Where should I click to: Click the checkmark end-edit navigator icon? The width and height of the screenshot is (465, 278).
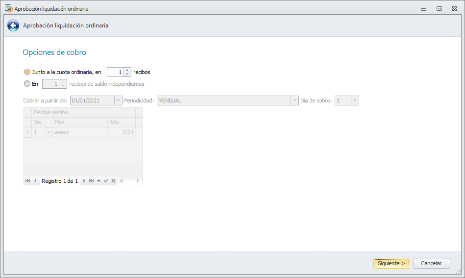point(106,181)
